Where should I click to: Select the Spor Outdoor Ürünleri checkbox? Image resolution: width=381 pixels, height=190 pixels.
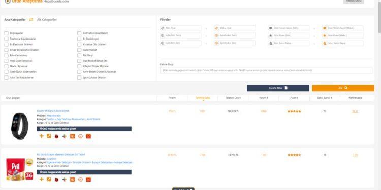pyautogui.click(x=79, y=78)
